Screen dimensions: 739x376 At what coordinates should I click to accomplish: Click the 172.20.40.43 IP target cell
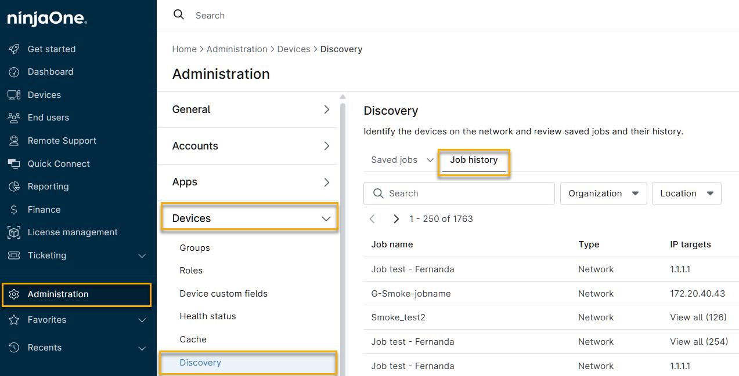tap(697, 294)
